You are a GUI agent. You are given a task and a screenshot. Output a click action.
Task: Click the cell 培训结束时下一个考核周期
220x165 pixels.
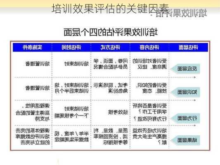[x=72, y=112]
